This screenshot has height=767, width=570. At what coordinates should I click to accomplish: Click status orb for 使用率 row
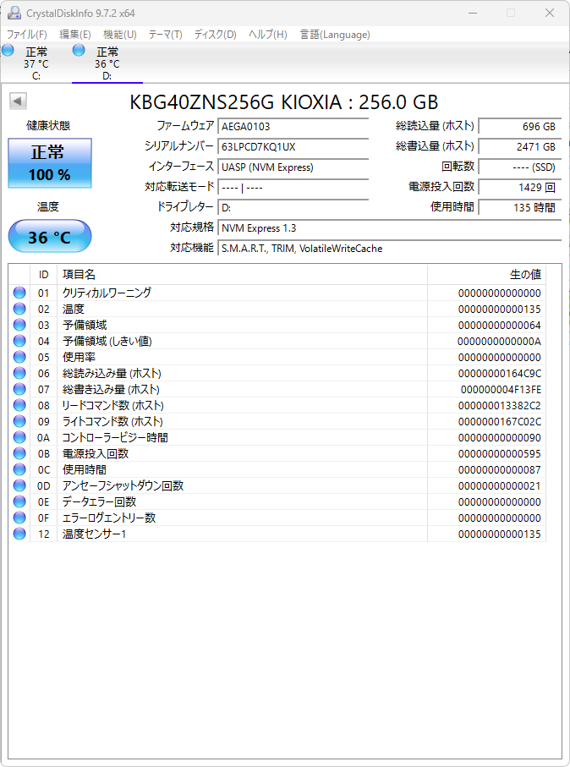click(x=19, y=357)
